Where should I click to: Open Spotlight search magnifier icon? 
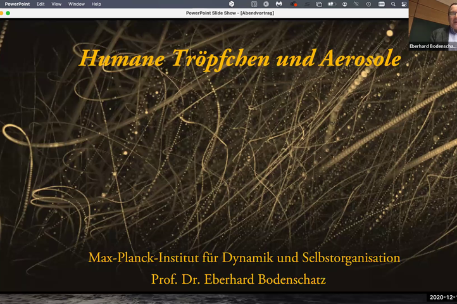(393, 4)
